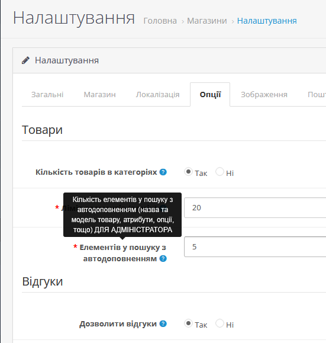Focus the autocomplete field containing 5
This screenshot has width=326, height=343.
point(255,247)
